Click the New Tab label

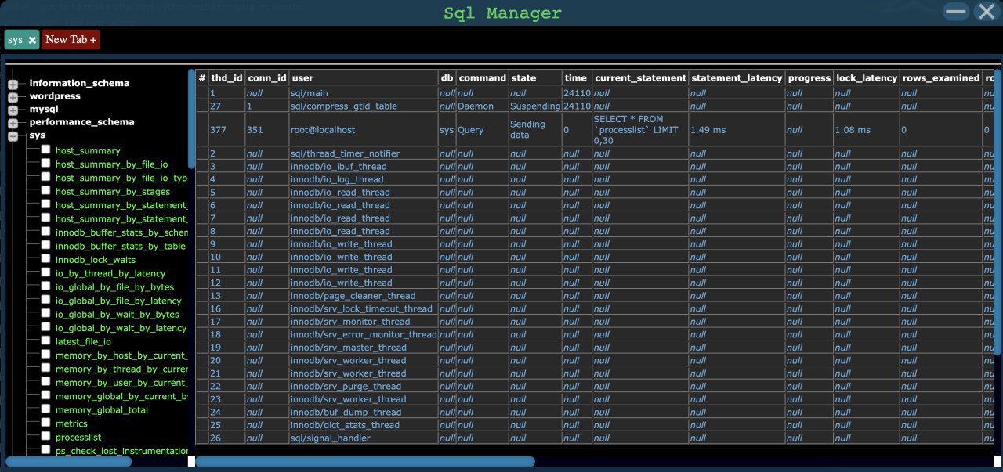66,39
